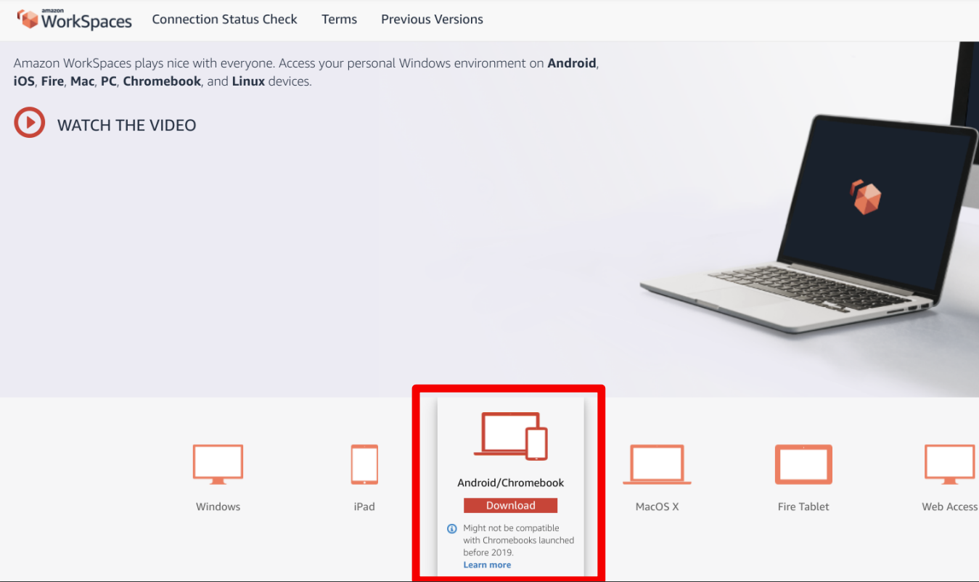979x582 pixels.
Task: Click the Web Access label
Action: [x=950, y=507]
